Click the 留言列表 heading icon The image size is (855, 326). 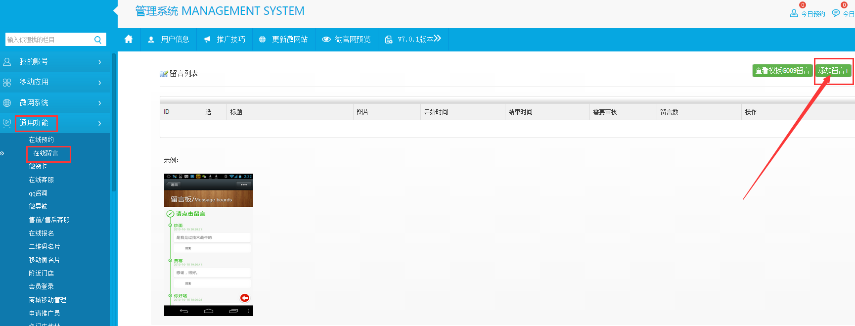click(164, 74)
